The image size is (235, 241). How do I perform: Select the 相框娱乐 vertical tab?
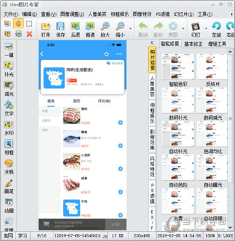pyautogui.click(x=152, y=113)
